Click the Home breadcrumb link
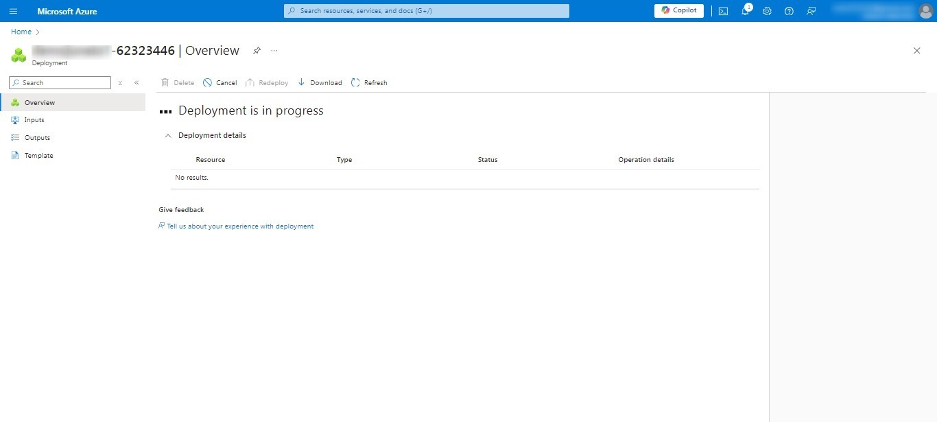Viewport: 937px width, 422px height. point(21,32)
